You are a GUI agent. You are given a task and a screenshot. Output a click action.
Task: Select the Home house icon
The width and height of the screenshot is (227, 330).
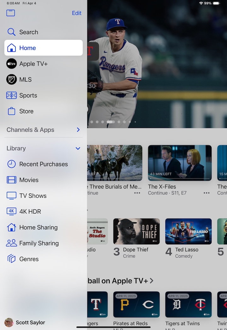(12, 48)
